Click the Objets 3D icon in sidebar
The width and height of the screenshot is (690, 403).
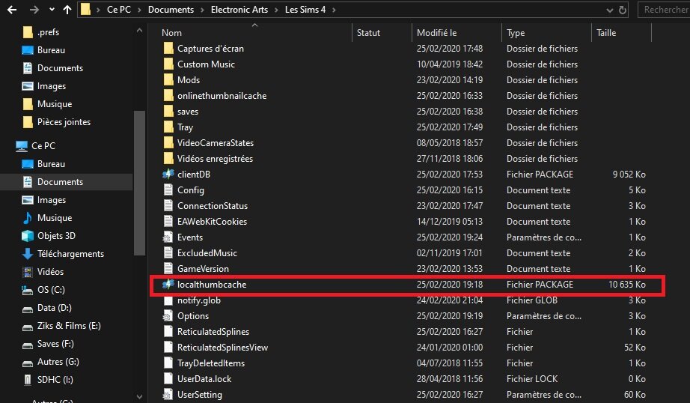pos(28,236)
